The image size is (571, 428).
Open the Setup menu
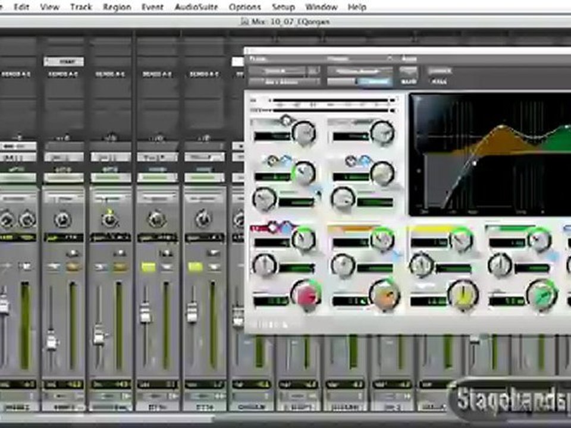pos(283,7)
